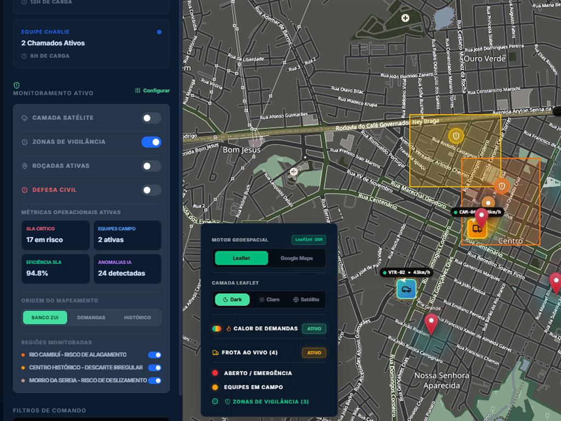Select the Dark Leaflet layer

tap(232, 300)
